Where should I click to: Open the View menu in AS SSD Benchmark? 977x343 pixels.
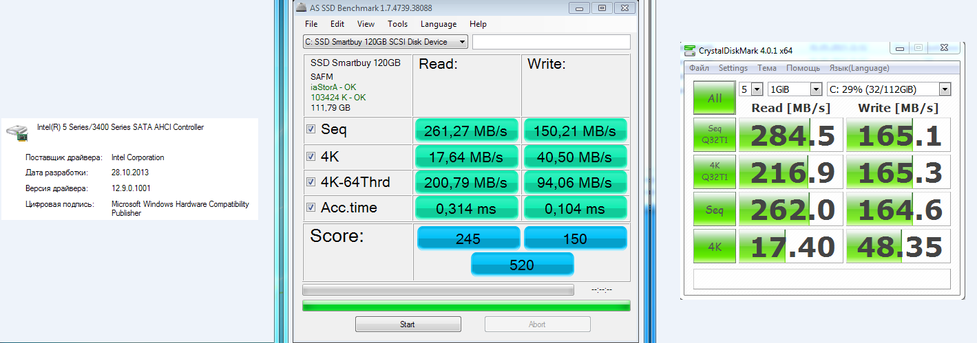(366, 24)
